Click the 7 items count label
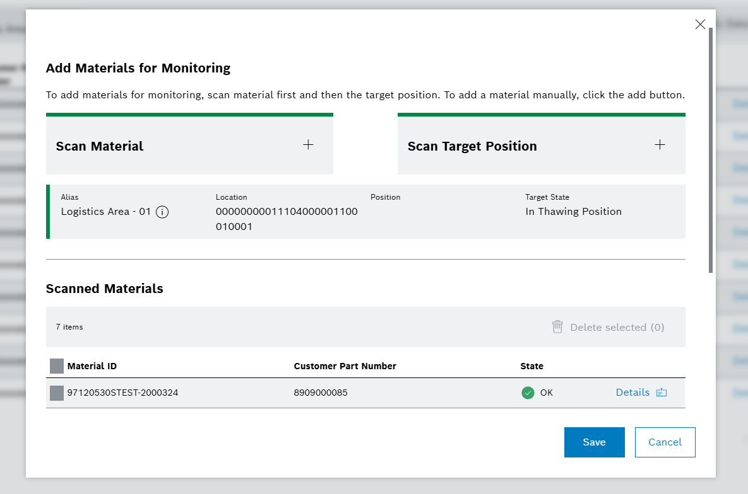 pyautogui.click(x=69, y=327)
